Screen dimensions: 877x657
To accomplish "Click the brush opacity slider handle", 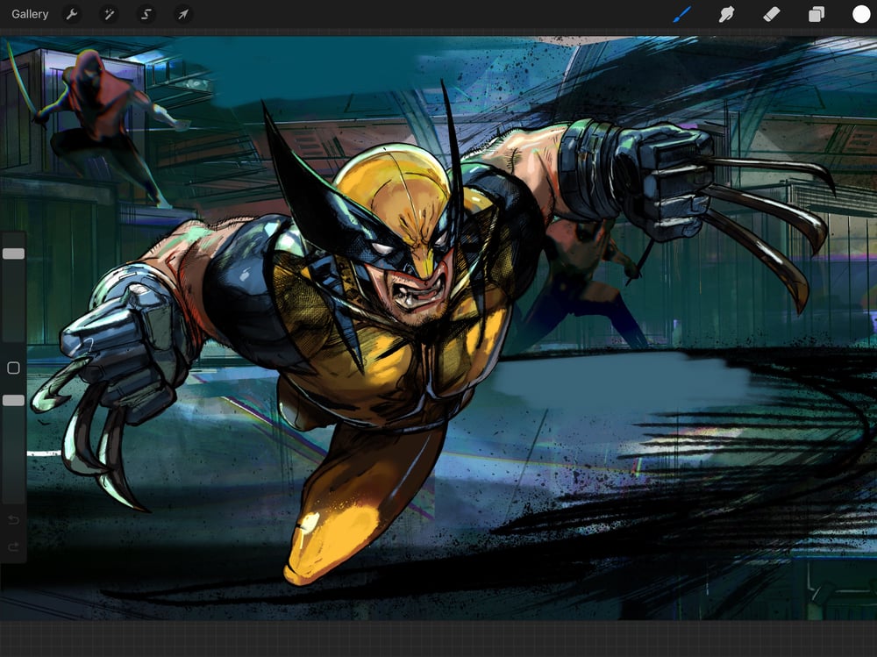I will (x=14, y=400).
